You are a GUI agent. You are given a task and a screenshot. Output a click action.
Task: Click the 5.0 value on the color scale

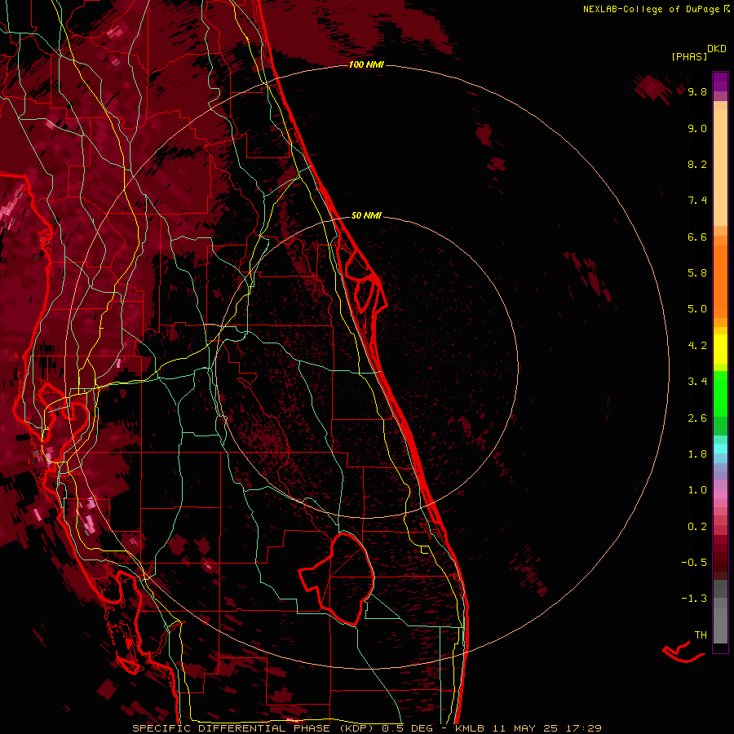(x=697, y=309)
